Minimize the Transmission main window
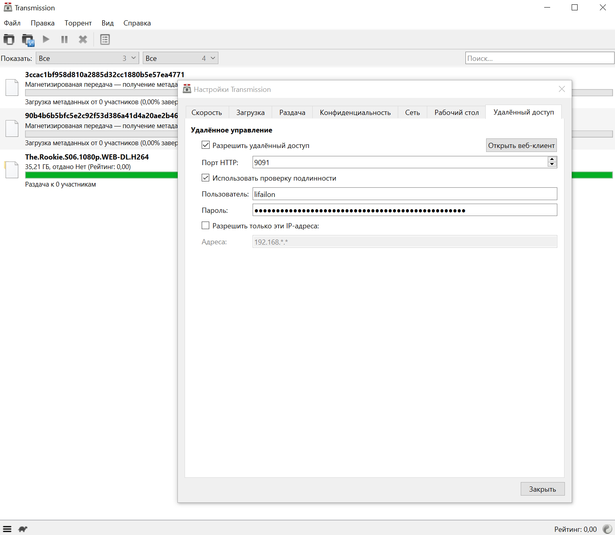 coord(547,8)
